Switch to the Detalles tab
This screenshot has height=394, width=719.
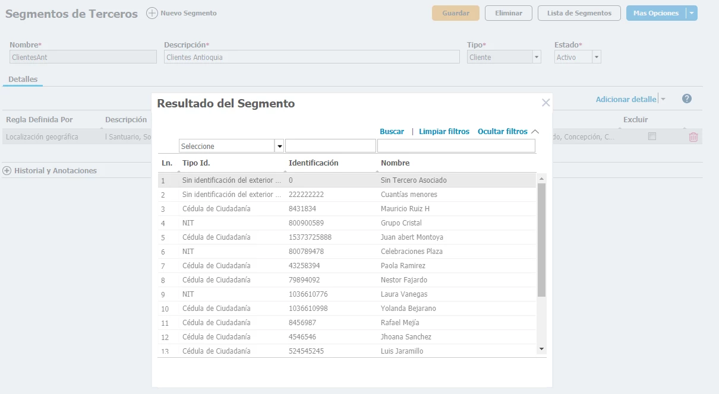[23, 80]
